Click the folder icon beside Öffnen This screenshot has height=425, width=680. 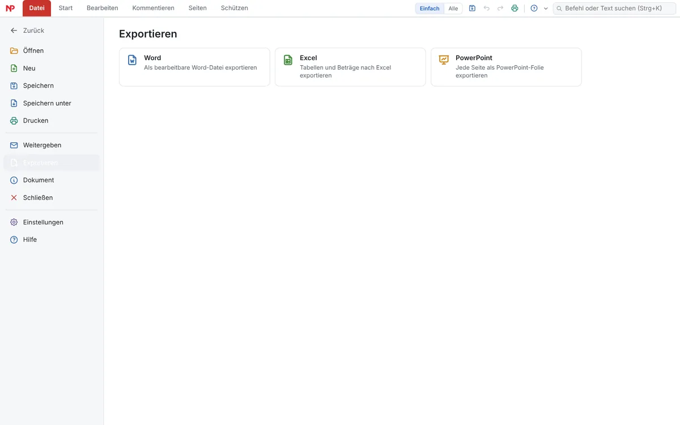(x=14, y=51)
